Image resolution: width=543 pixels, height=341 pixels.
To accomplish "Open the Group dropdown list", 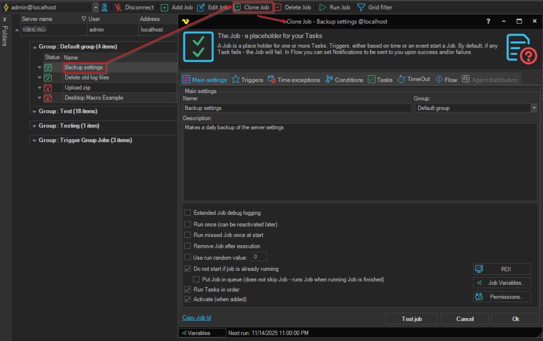I will [534, 108].
